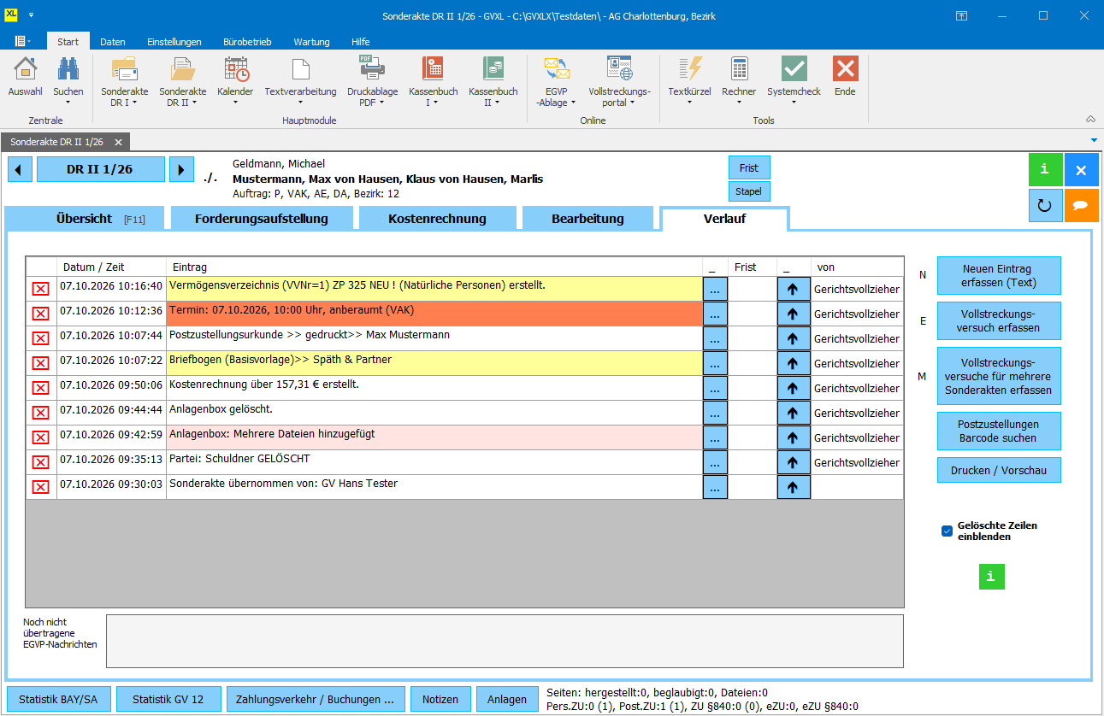Screen dimensions: 1104x716
Task: Open details of the Termin 07.10.2026 entry
Action: coord(715,314)
